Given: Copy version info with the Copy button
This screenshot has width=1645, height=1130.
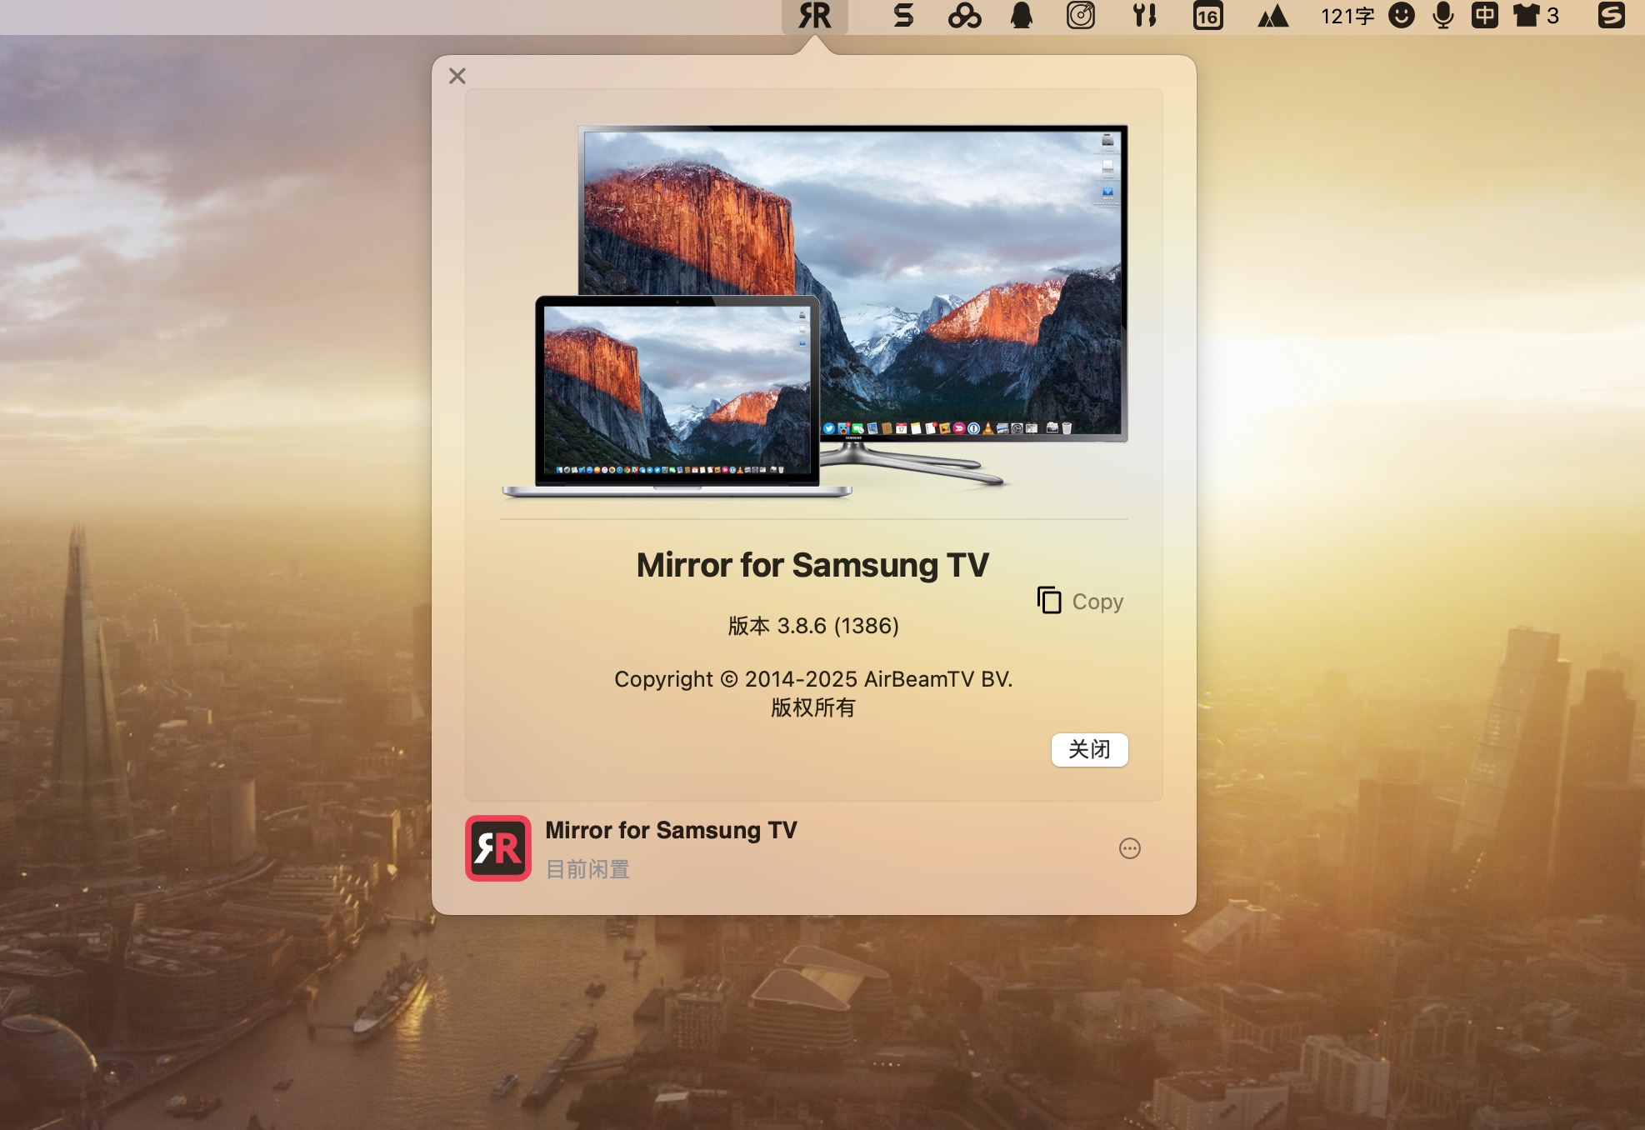Looking at the screenshot, I should [1080, 601].
